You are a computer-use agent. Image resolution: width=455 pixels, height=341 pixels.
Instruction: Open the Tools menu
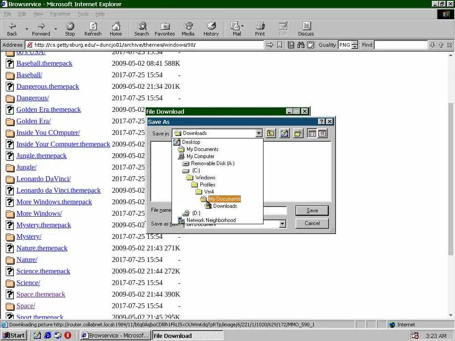click(83, 14)
